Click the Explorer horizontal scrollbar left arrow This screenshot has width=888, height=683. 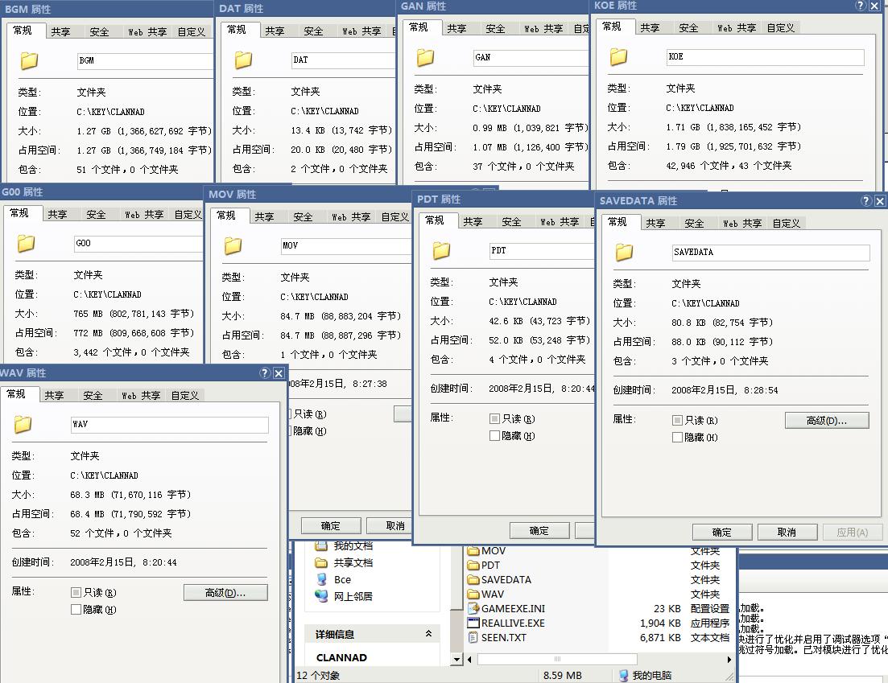469,659
